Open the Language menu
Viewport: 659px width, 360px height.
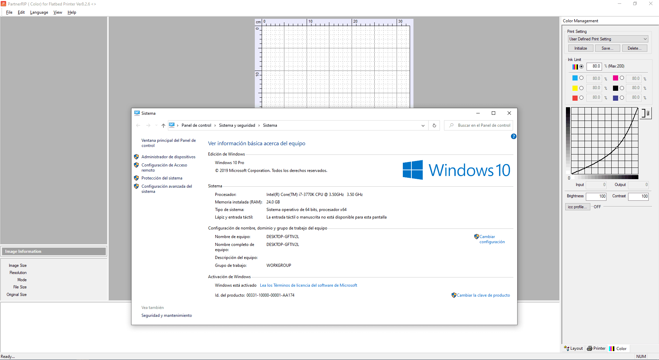[x=39, y=12]
